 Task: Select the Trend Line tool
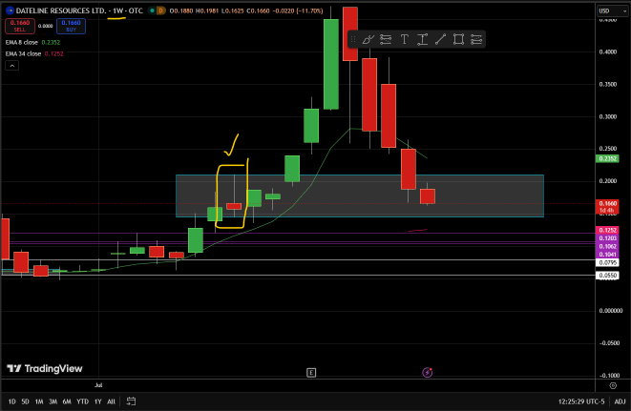(x=440, y=39)
